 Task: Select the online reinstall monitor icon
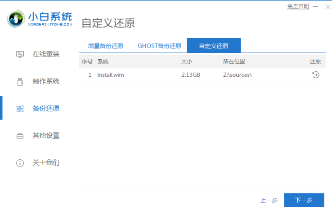[x=20, y=54]
